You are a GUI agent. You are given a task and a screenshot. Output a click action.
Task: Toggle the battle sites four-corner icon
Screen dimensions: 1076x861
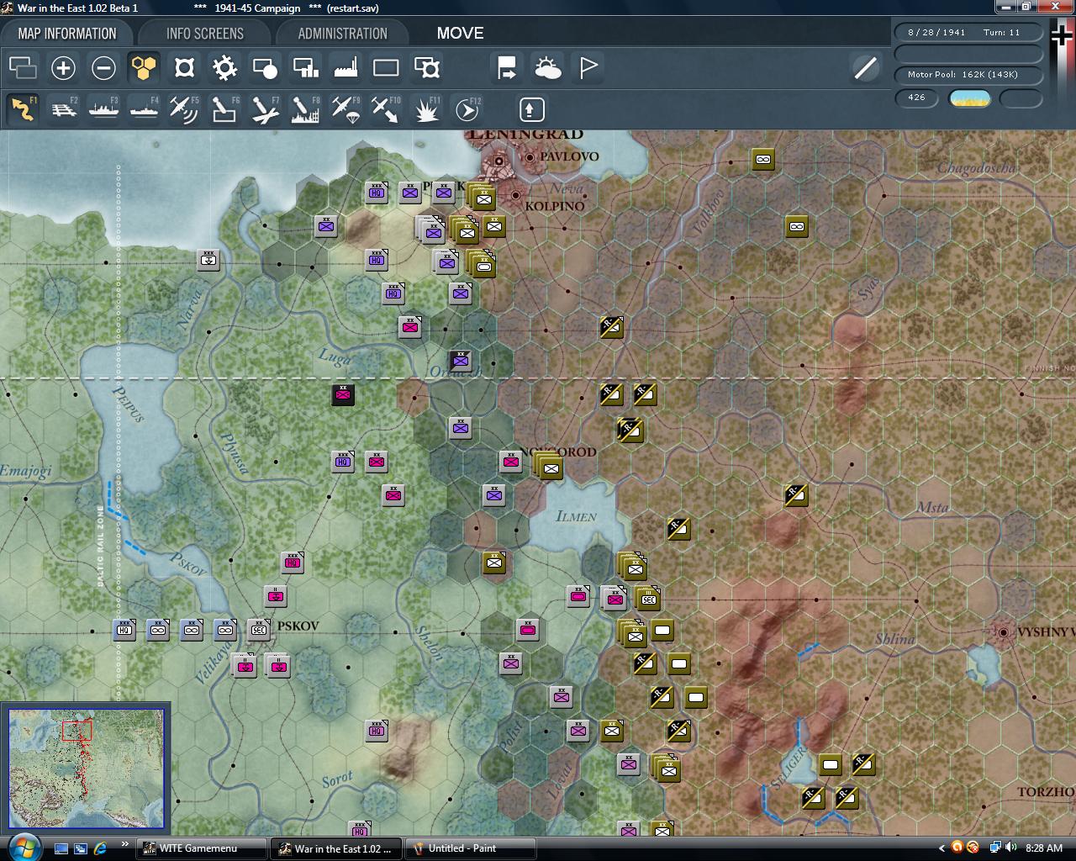click(184, 67)
